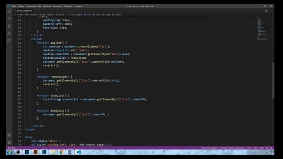Change the HTML language mode in status bar
Screen dimensions: 283x159
coord(261,148)
